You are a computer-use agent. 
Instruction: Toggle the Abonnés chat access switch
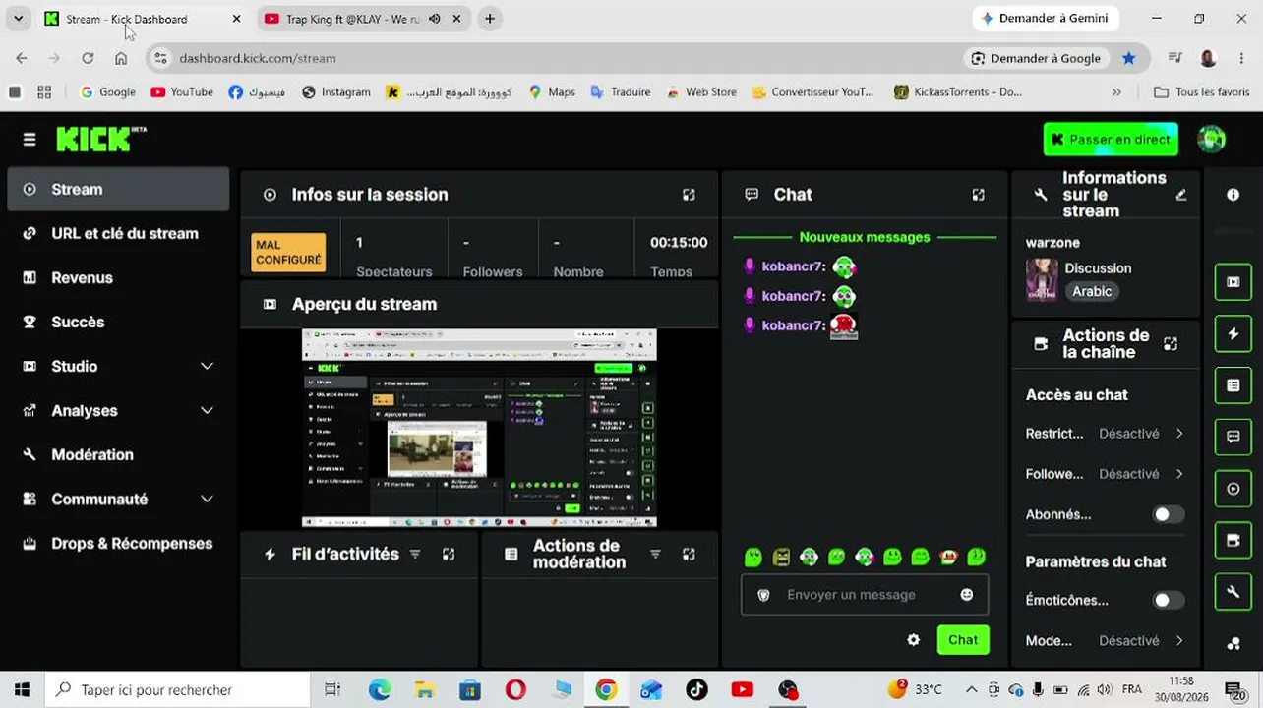point(1169,514)
